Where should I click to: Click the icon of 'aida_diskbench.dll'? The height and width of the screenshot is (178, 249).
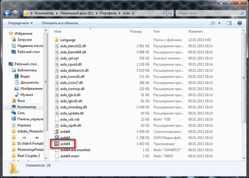pyautogui.click(x=57, y=70)
